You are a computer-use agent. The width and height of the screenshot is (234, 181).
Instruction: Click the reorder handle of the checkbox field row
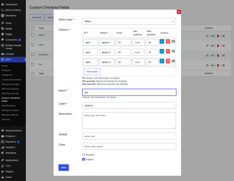coord(223,55)
